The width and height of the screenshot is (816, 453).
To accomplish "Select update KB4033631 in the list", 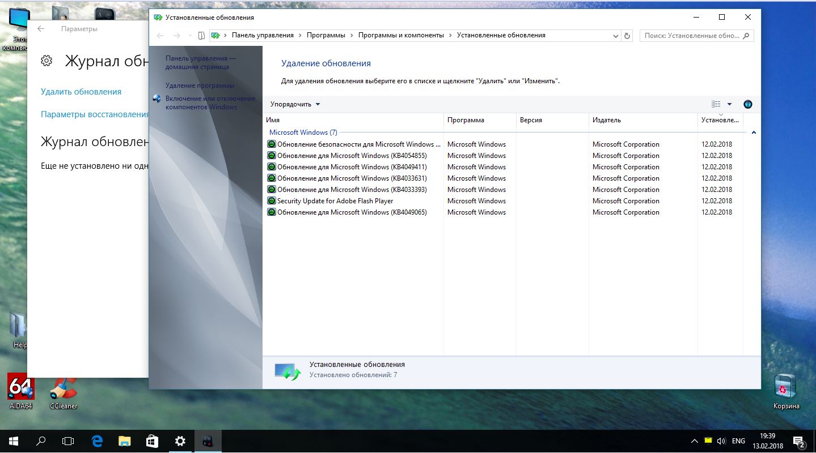I will click(x=504, y=178).
